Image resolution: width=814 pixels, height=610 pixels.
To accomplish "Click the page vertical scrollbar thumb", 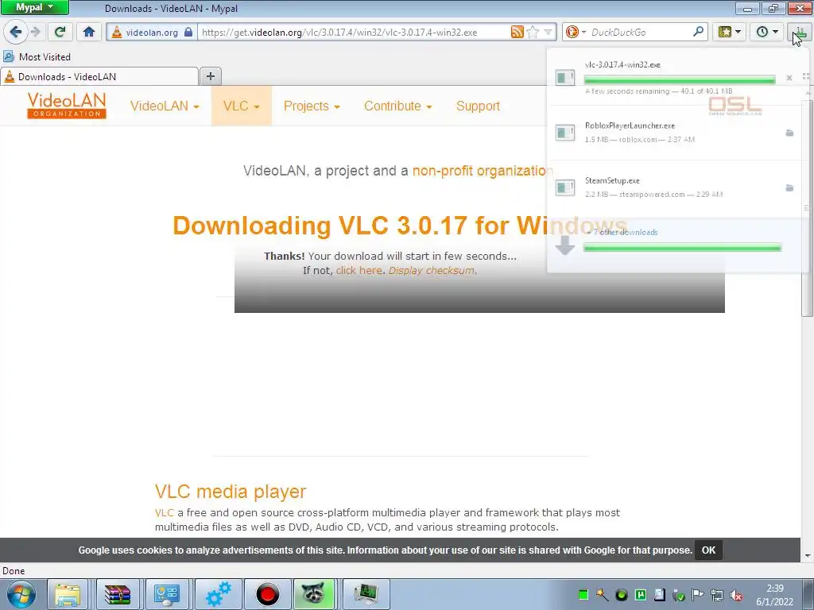I will point(808,207).
